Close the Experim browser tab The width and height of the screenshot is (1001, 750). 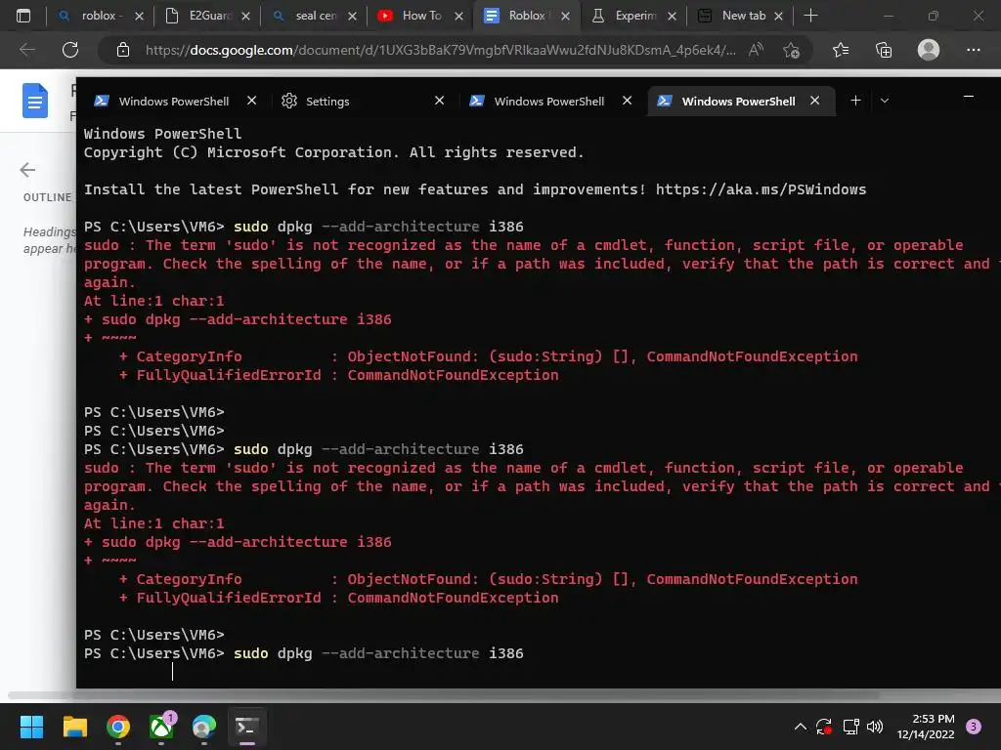(673, 16)
